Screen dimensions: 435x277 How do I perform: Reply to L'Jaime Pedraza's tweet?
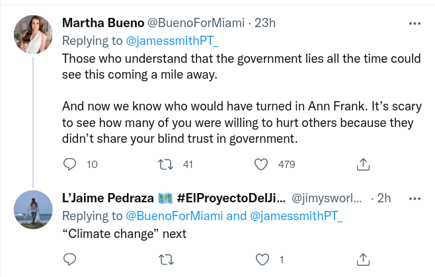[70, 259]
